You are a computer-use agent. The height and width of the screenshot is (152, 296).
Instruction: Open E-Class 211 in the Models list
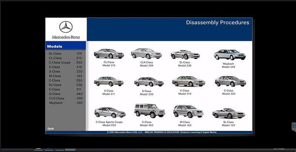tap(65, 89)
